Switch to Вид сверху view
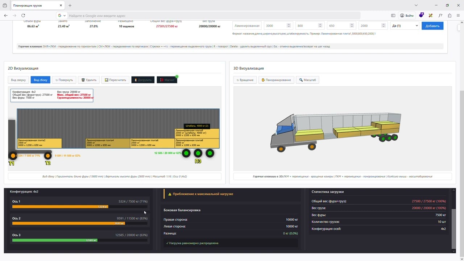Image resolution: width=464 pixels, height=261 pixels. (x=18, y=80)
